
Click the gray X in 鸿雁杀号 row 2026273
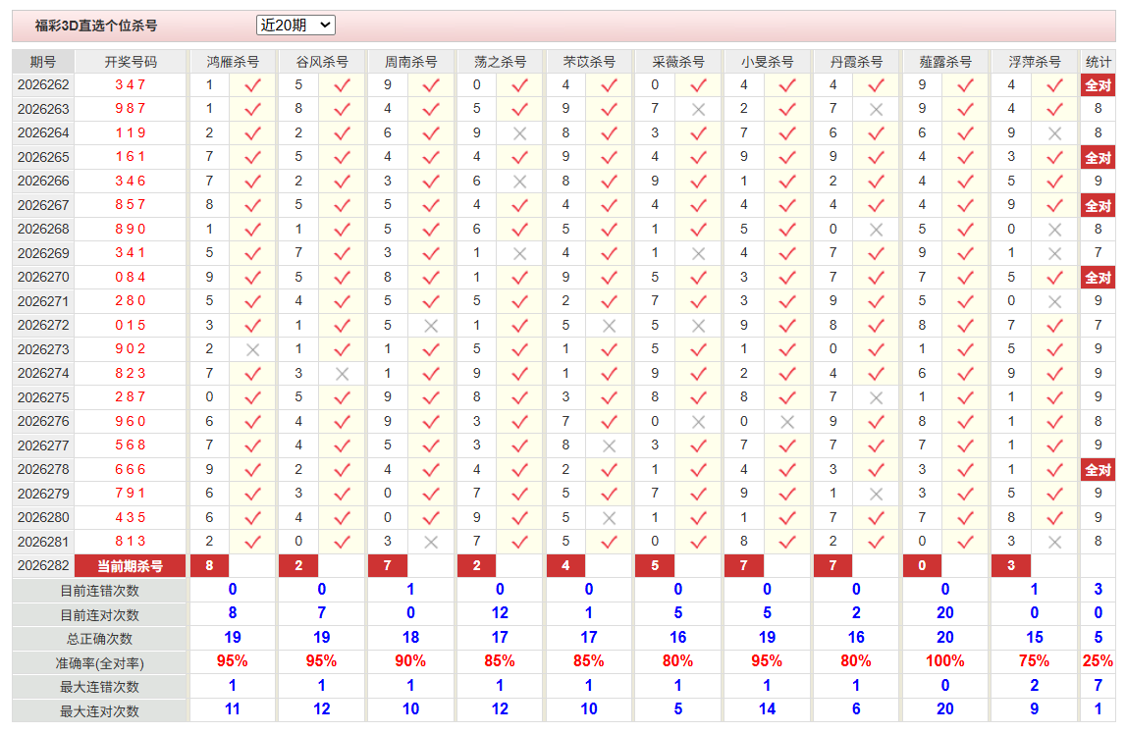[x=252, y=349]
